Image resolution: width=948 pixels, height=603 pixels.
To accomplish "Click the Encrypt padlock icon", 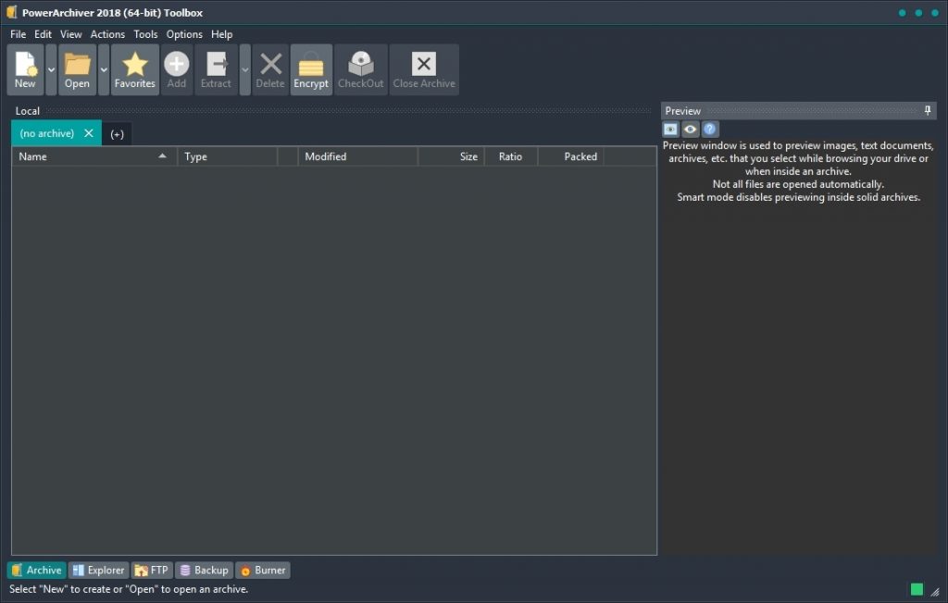I will click(311, 69).
